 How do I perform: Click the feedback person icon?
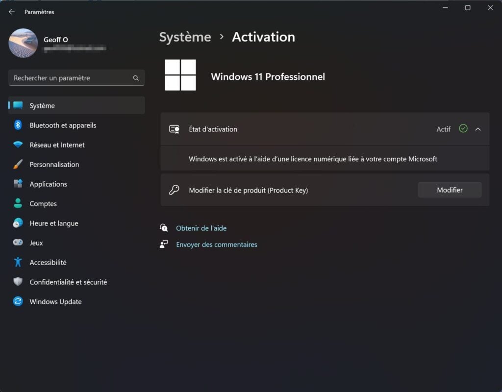(164, 244)
